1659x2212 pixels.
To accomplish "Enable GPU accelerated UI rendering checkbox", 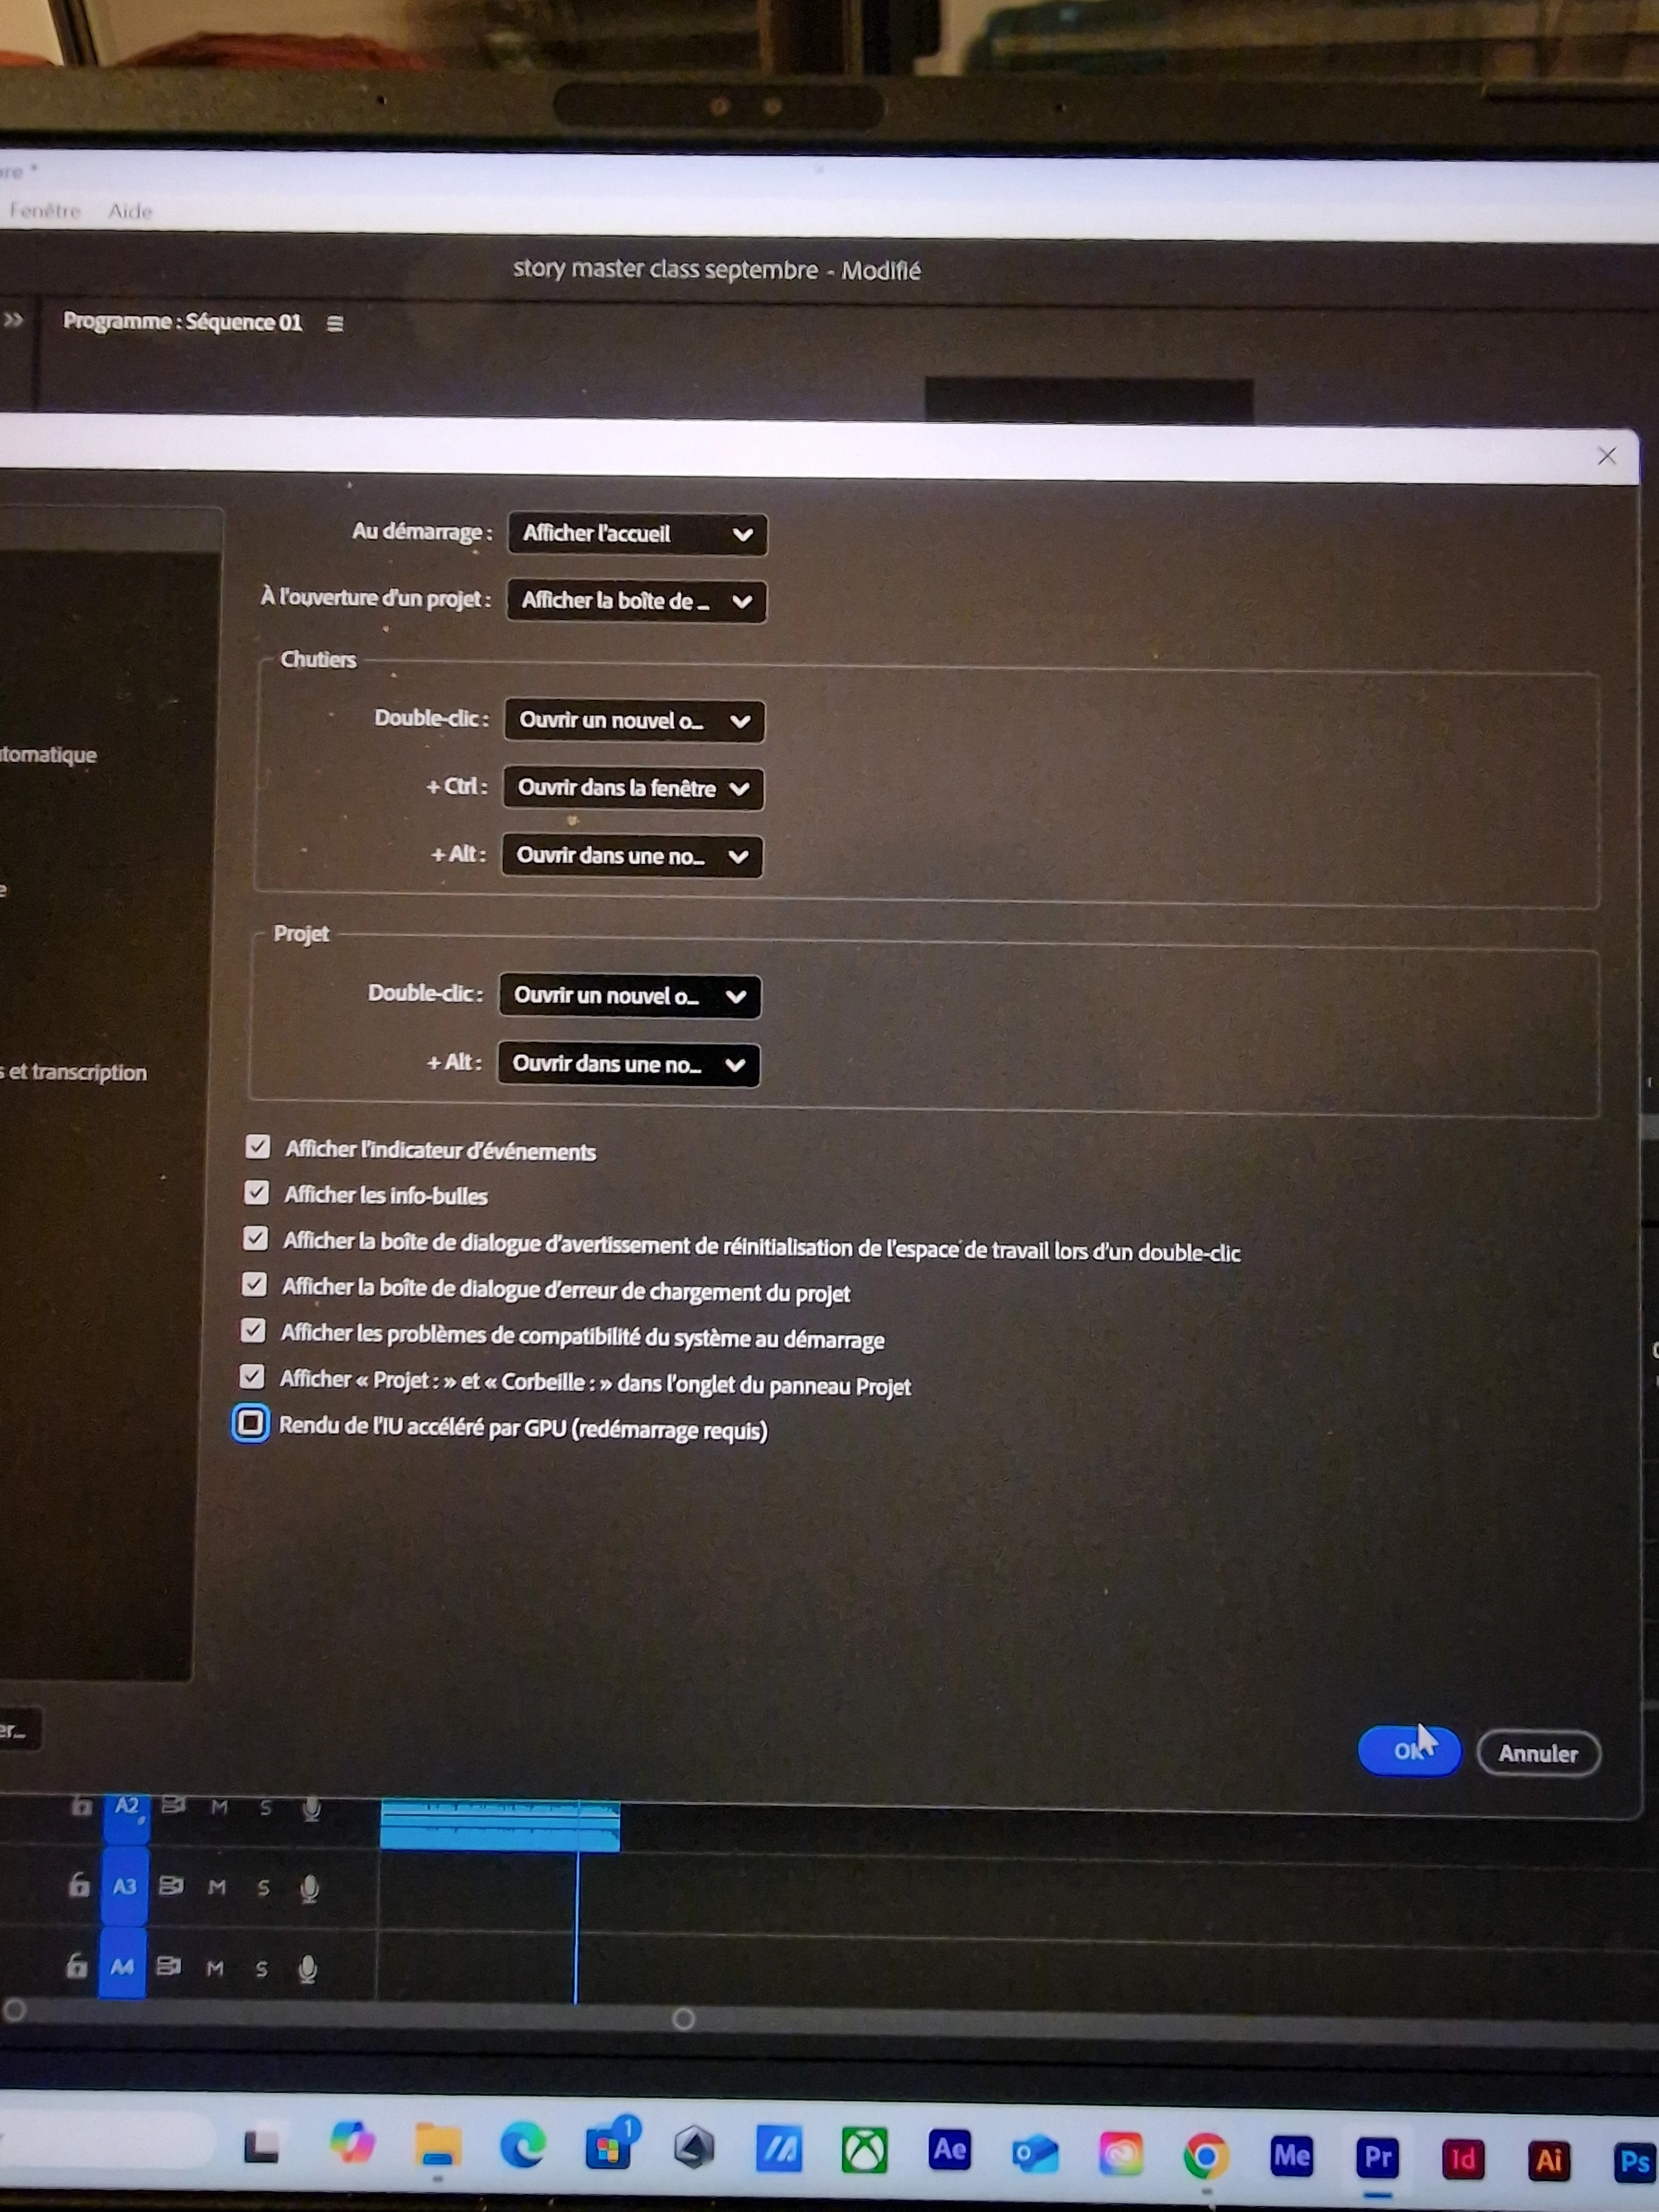I will 251,1422.
